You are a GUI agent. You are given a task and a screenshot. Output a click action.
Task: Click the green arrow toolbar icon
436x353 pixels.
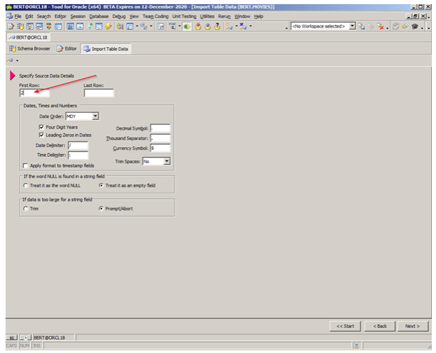(x=187, y=26)
